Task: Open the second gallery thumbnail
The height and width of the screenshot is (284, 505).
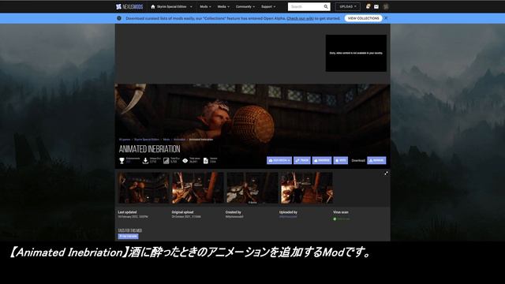Action: (197, 188)
